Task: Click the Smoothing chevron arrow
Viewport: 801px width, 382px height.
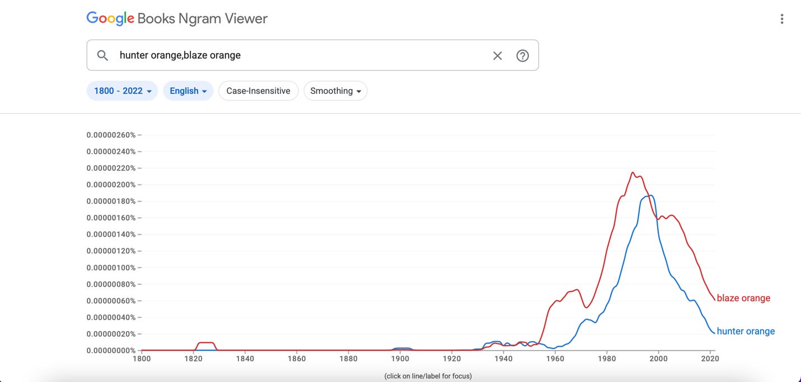Action: [x=359, y=91]
